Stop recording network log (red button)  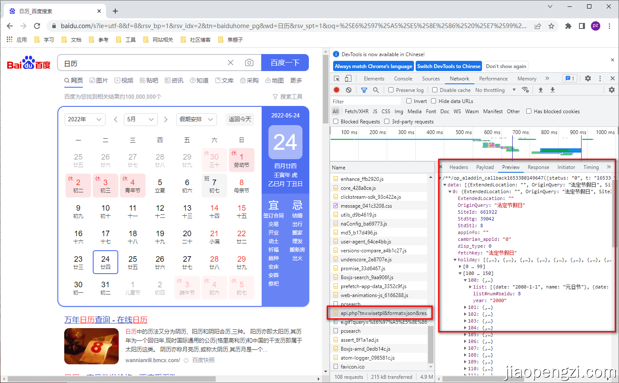[x=337, y=90]
